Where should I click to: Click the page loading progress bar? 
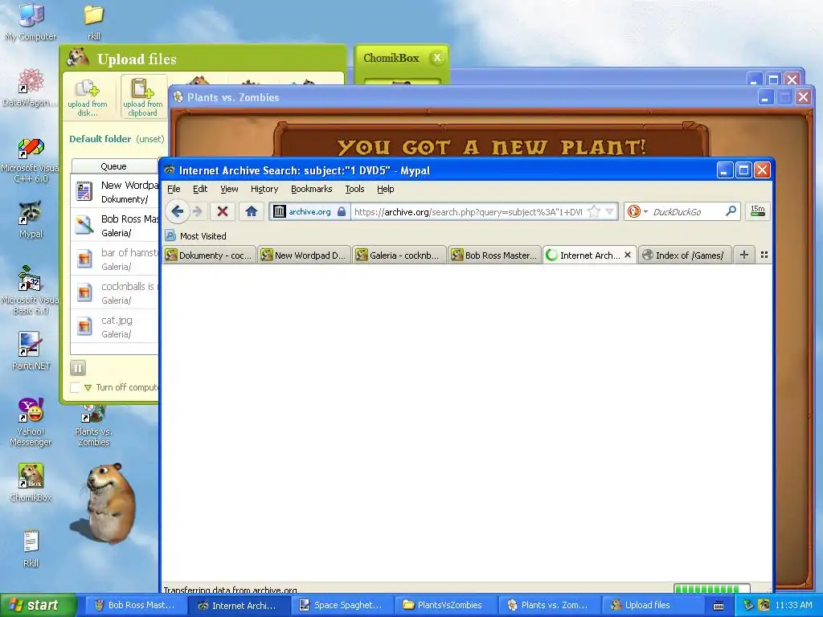(712, 588)
